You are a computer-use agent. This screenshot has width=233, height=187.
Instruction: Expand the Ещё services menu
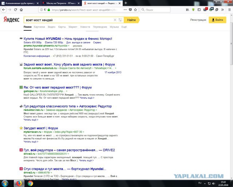(124, 27)
